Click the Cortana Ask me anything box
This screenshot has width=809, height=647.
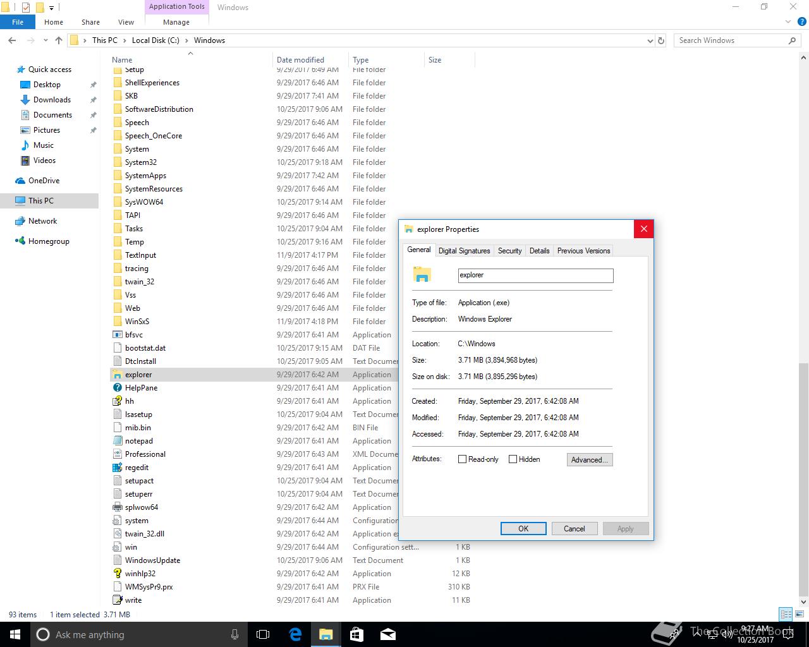[x=138, y=634]
